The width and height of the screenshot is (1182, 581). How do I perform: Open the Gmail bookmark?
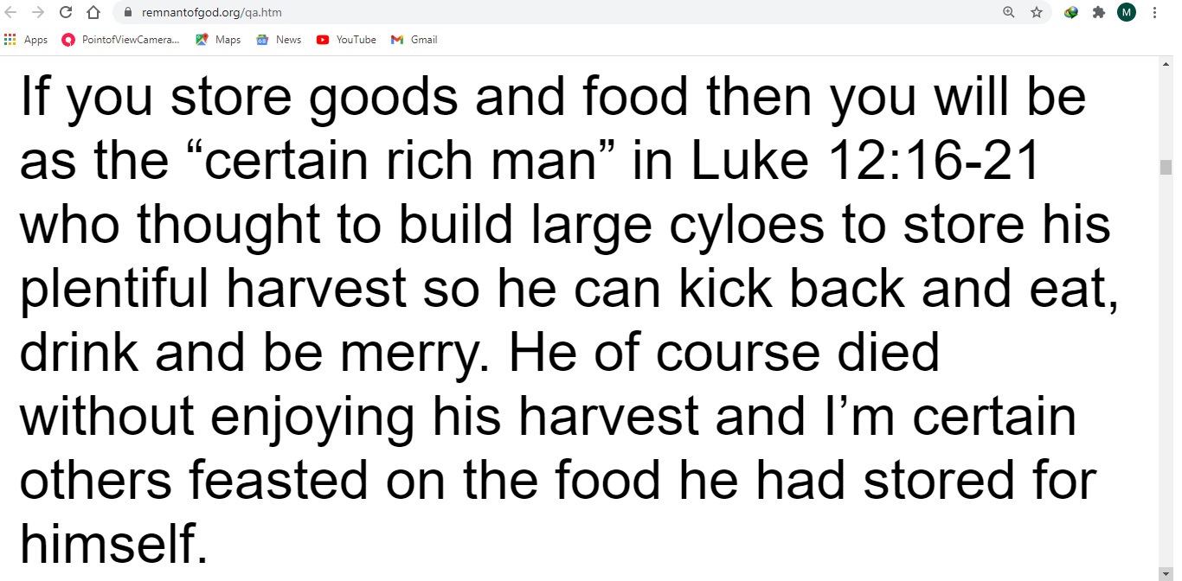(x=414, y=40)
